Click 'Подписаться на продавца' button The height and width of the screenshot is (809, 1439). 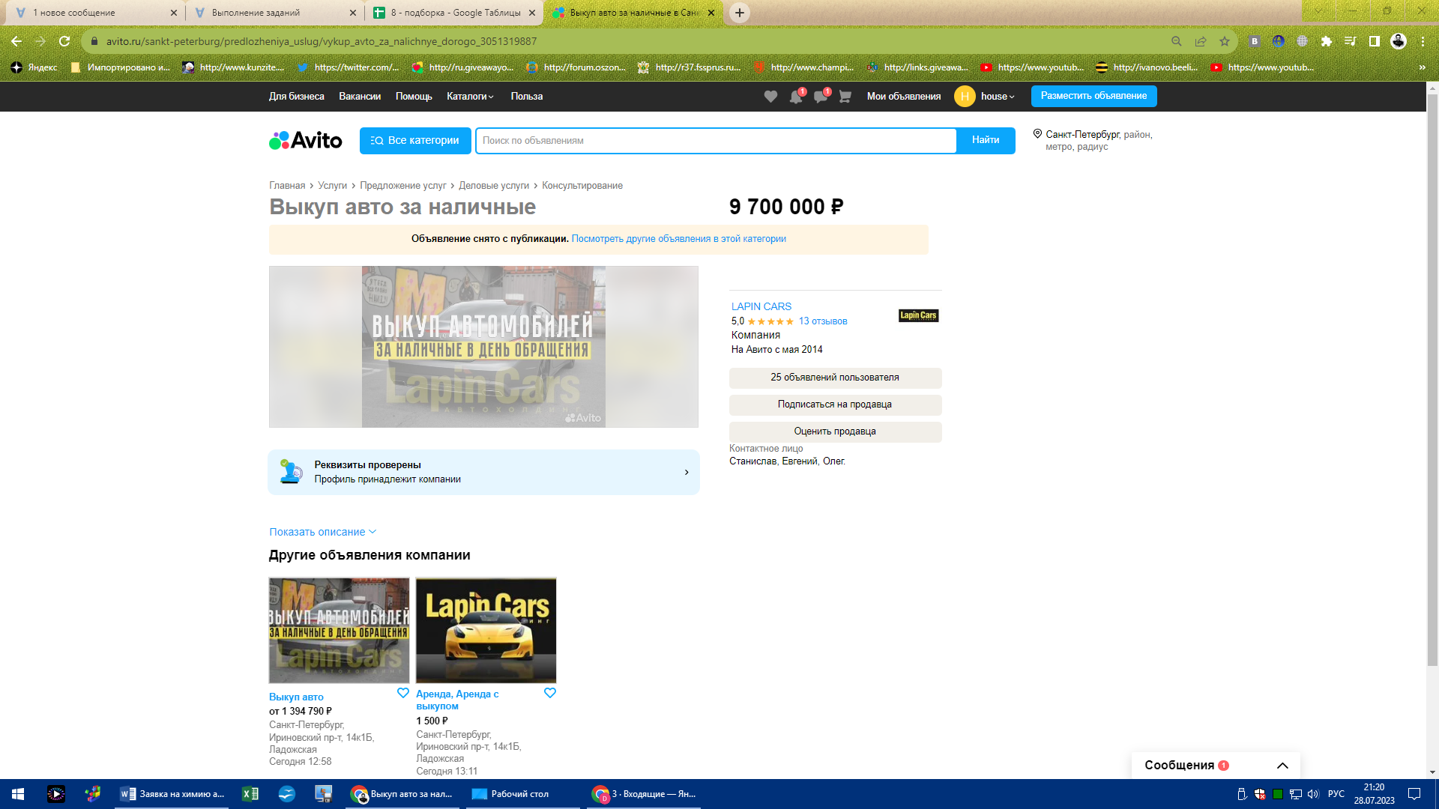835,404
